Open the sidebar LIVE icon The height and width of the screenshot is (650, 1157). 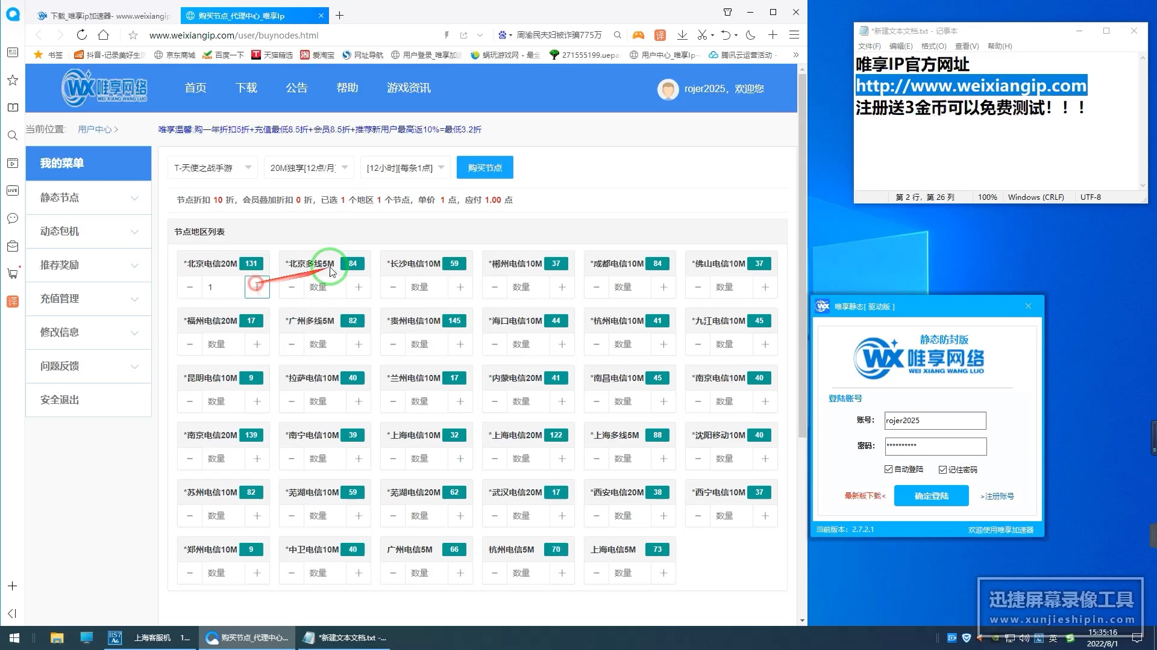click(x=13, y=191)
